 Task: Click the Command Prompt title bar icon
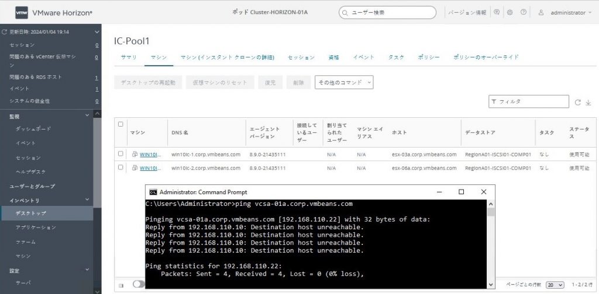153,192
